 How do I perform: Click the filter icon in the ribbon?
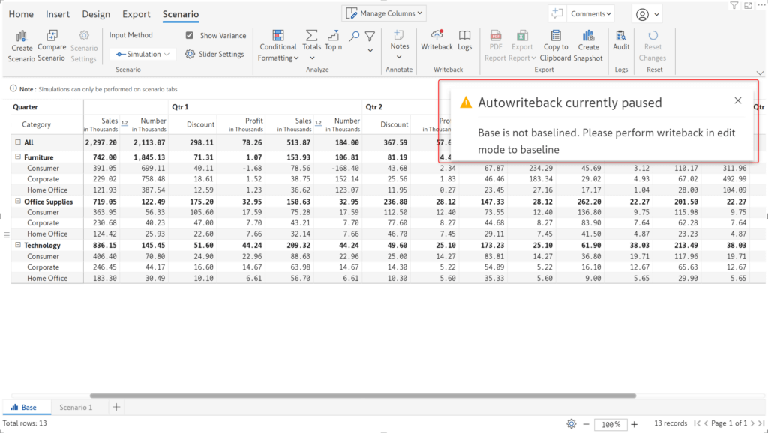click(369, 36)
